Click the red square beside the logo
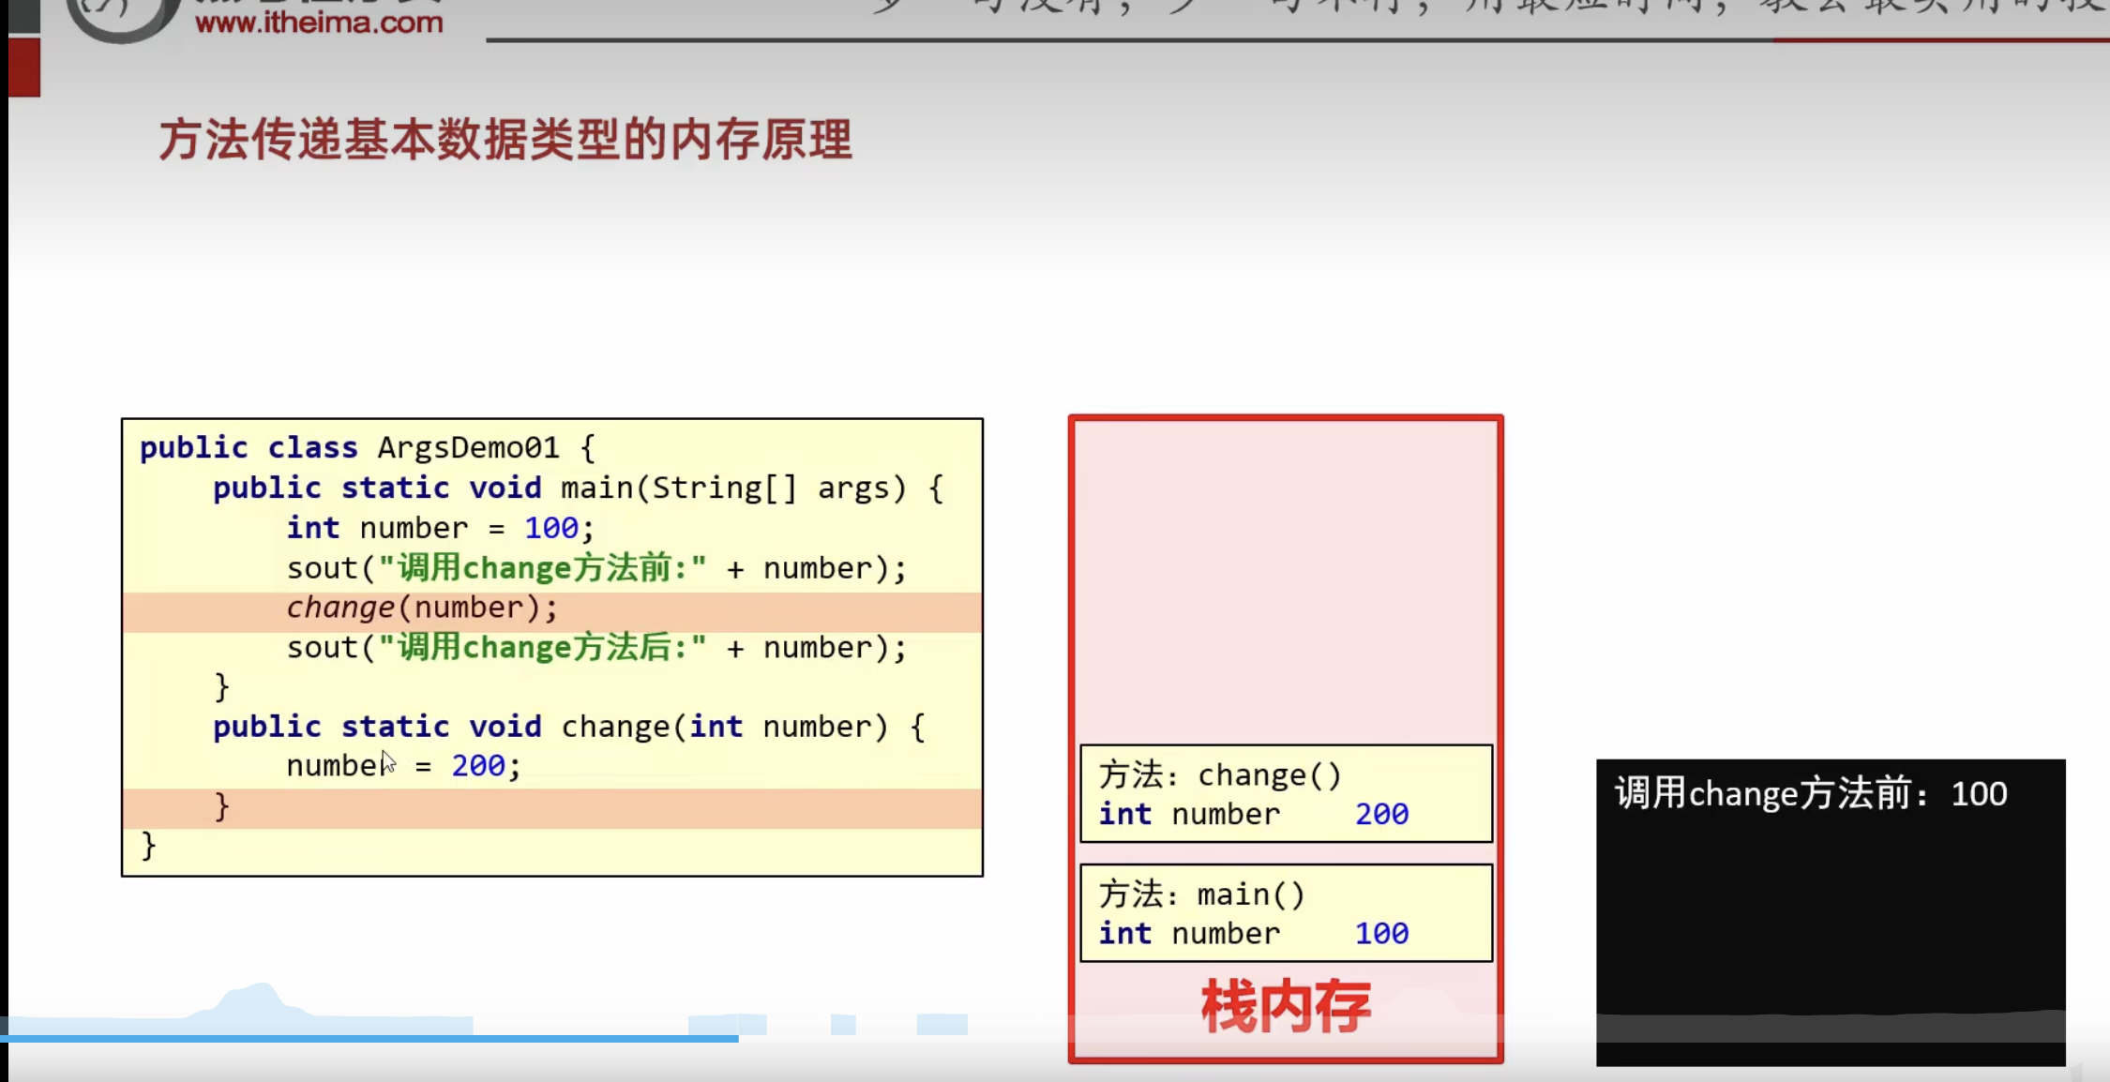This screenshot has width=2110, height=1082. click(x=24, y=68)
